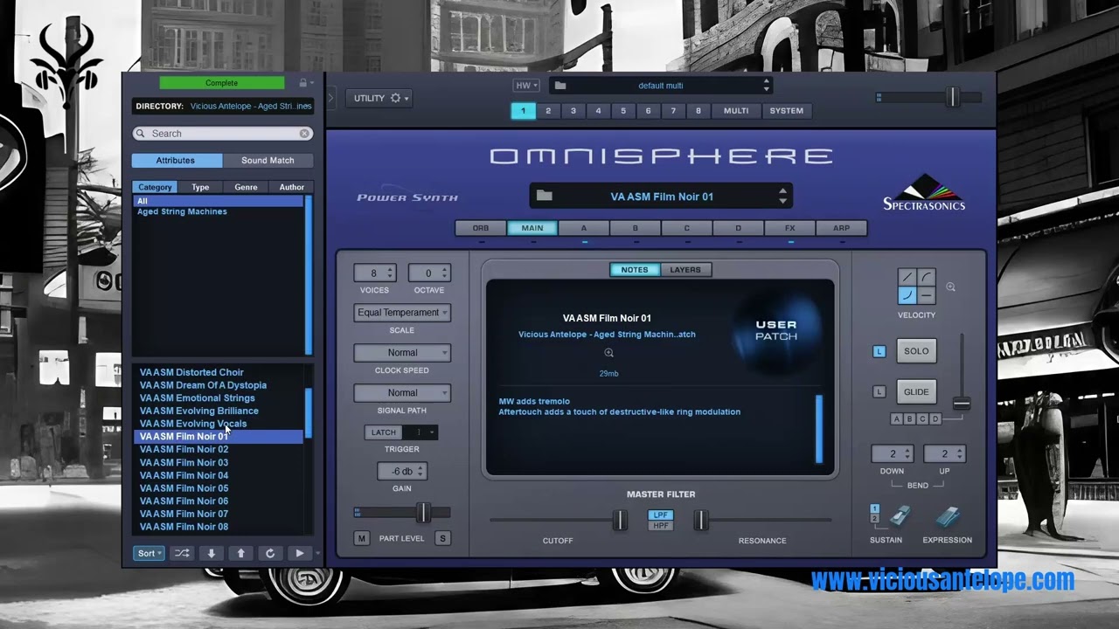Click the magnifier icon under patch name
The height and width of the screenshot is (629, 1119).
click(x=608, y=353)
